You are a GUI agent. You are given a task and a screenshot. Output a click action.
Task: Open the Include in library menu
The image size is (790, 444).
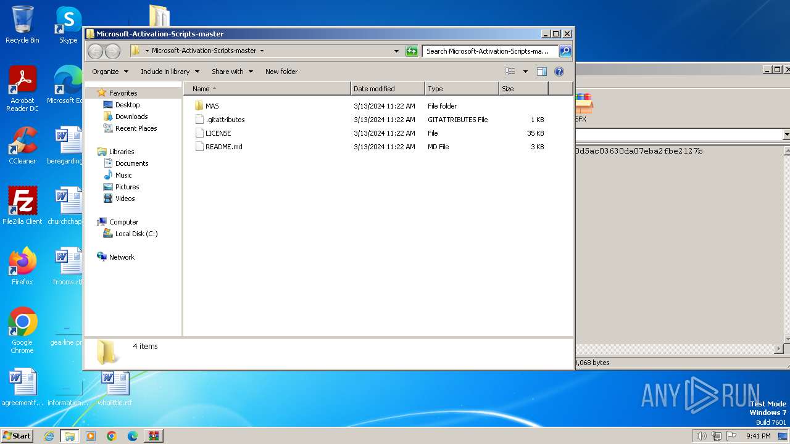click(170, 72)
